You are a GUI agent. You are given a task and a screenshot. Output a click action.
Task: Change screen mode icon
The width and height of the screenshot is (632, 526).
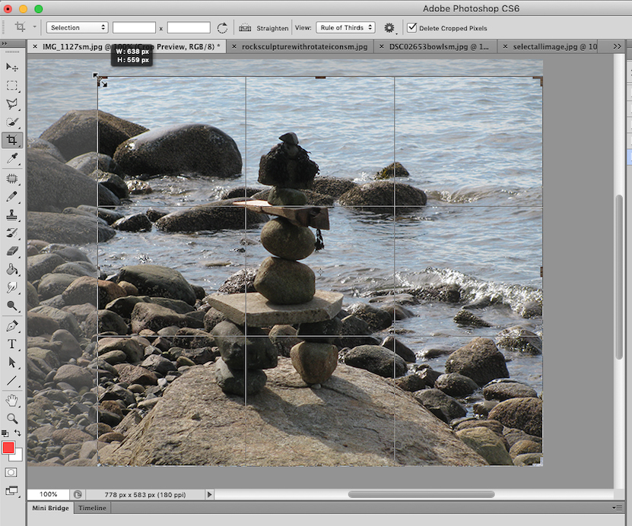point(11,491)
